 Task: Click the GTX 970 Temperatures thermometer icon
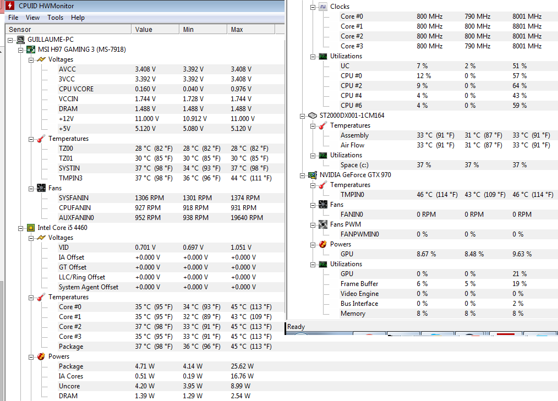[x=323, y=185]
